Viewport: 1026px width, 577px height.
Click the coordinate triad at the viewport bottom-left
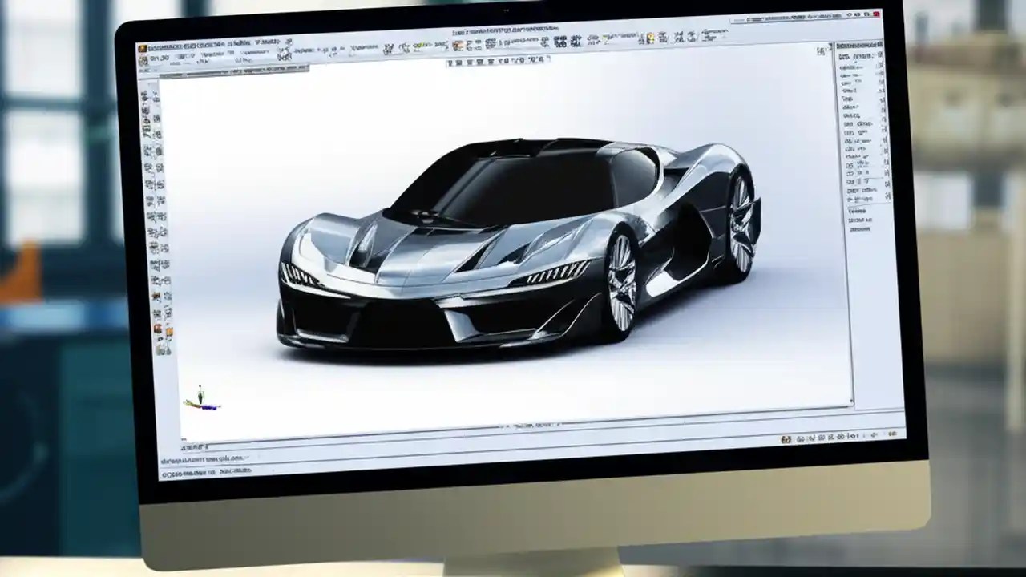(x=200, y=397)
